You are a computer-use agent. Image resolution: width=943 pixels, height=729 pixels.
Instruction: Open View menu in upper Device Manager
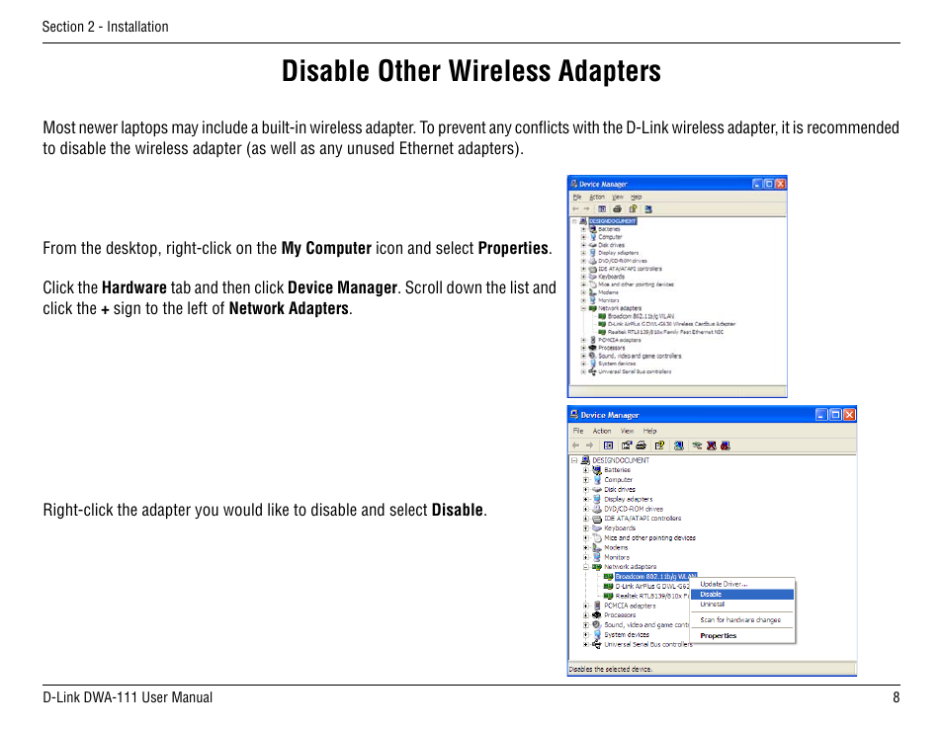point(618,198)
